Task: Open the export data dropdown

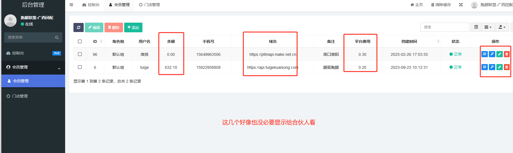Action: (x=502, y=27)
